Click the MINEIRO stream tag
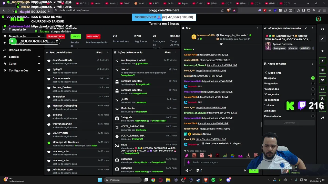The image size is (328, 184). pyautogui.click(x=305, y=48)
